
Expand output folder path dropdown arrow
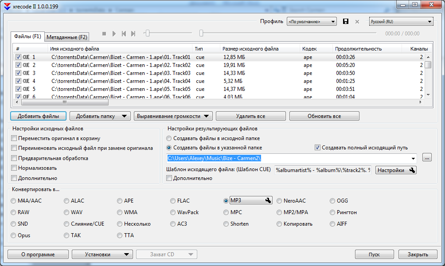413,158
